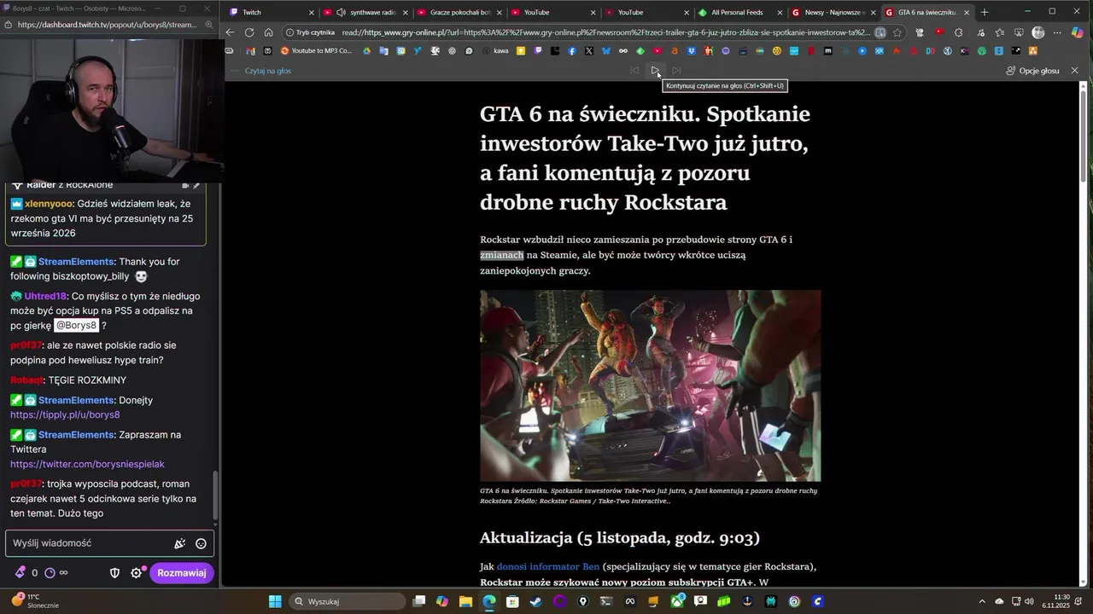This screenshot has height=614, width=1093.
Task: Open the twitter.com/borysniespielak link
Action: click(x=87, y=464)
